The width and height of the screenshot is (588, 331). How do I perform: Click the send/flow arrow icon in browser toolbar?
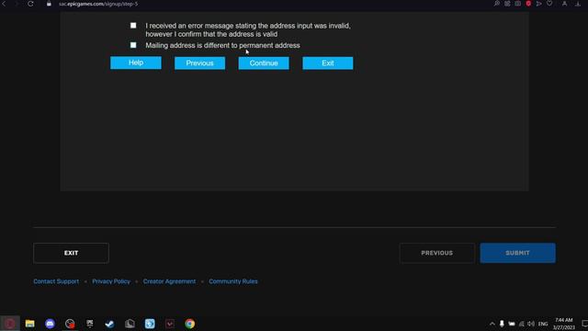pos(539,4)
